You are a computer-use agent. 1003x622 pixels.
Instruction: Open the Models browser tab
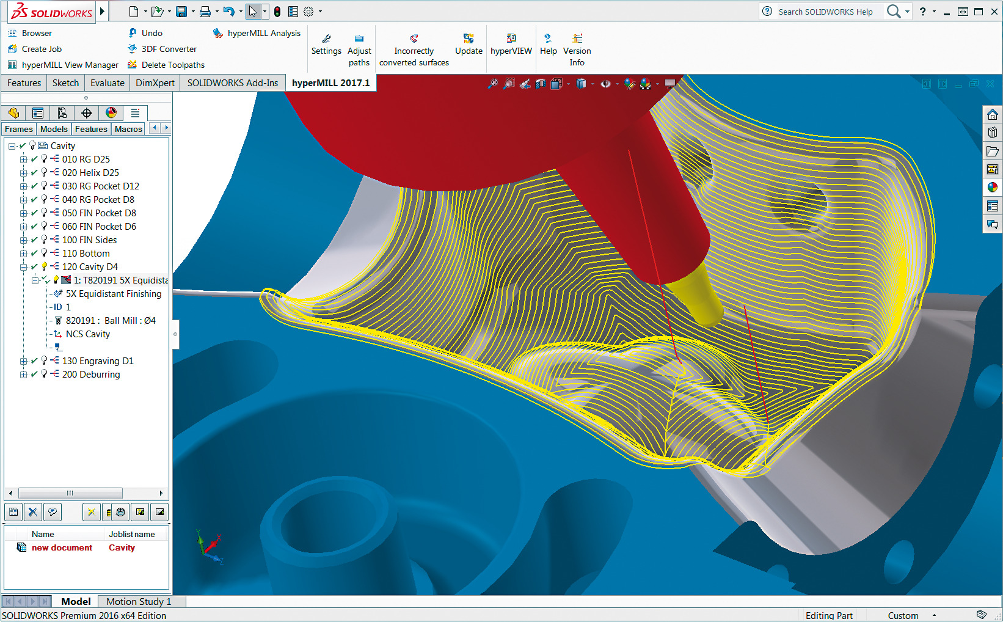click(x=54, y=129)
